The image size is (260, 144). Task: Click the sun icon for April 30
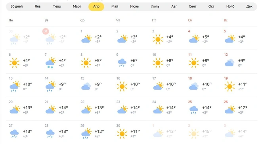[122, 134]
